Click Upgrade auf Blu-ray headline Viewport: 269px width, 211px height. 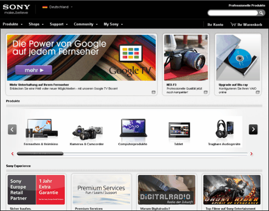233,84
